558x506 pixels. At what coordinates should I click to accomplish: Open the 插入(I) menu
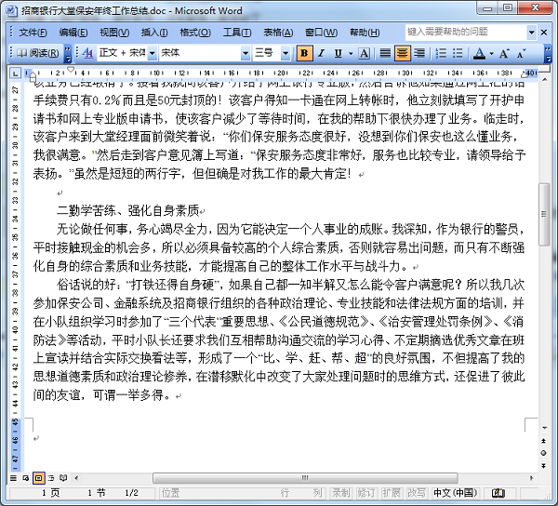click(x=154, y=33)
